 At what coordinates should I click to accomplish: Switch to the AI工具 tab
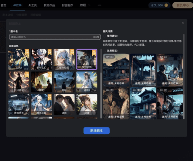tap(32, 5)
